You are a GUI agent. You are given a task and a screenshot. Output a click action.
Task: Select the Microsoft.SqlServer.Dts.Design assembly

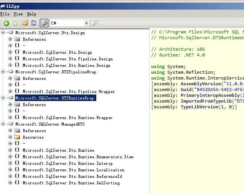[x=50, y=33]
